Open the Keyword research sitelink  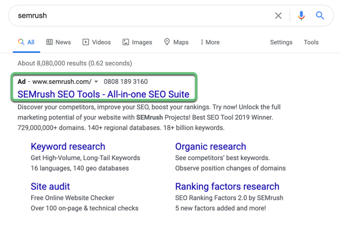tap(68, 146)
